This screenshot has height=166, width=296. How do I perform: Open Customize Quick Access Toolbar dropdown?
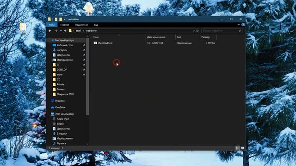64,19
